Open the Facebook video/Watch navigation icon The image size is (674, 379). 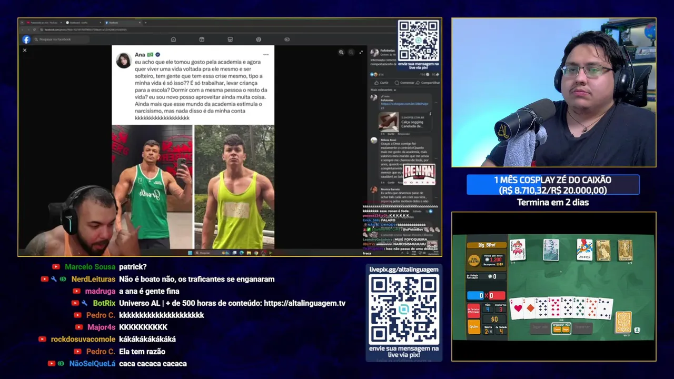202,39
